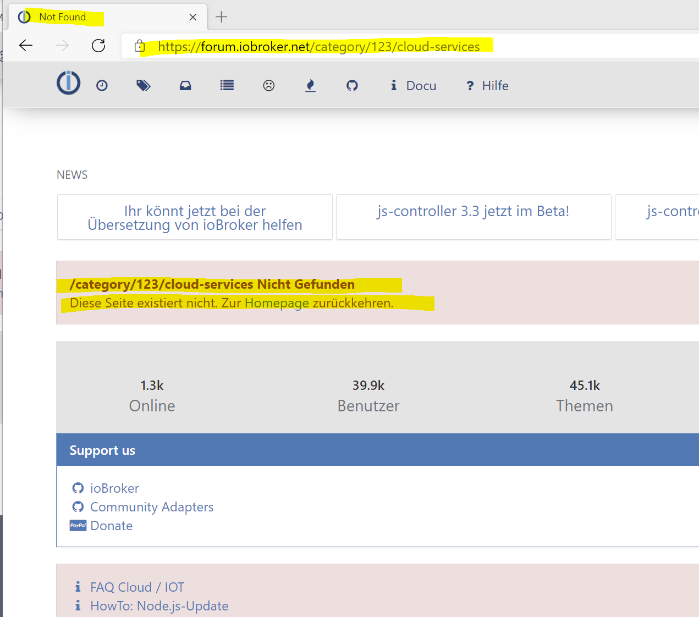This screenshot has height=617, width=699.
Task: Click GitHub icon next to ioBroker
Action: (78, 488)
